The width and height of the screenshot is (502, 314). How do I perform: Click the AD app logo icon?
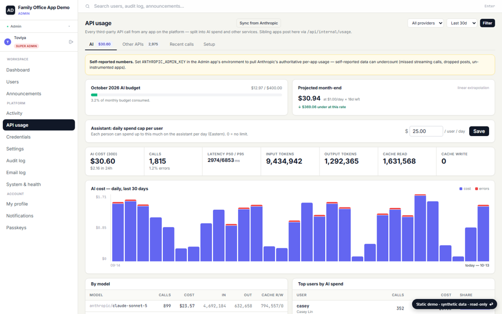(x=10, y=10)
